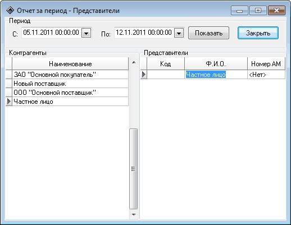Click scrollbar up arrow in Контрагенты
This screenshot has height=225, width=291.
(x=134, y=62)
